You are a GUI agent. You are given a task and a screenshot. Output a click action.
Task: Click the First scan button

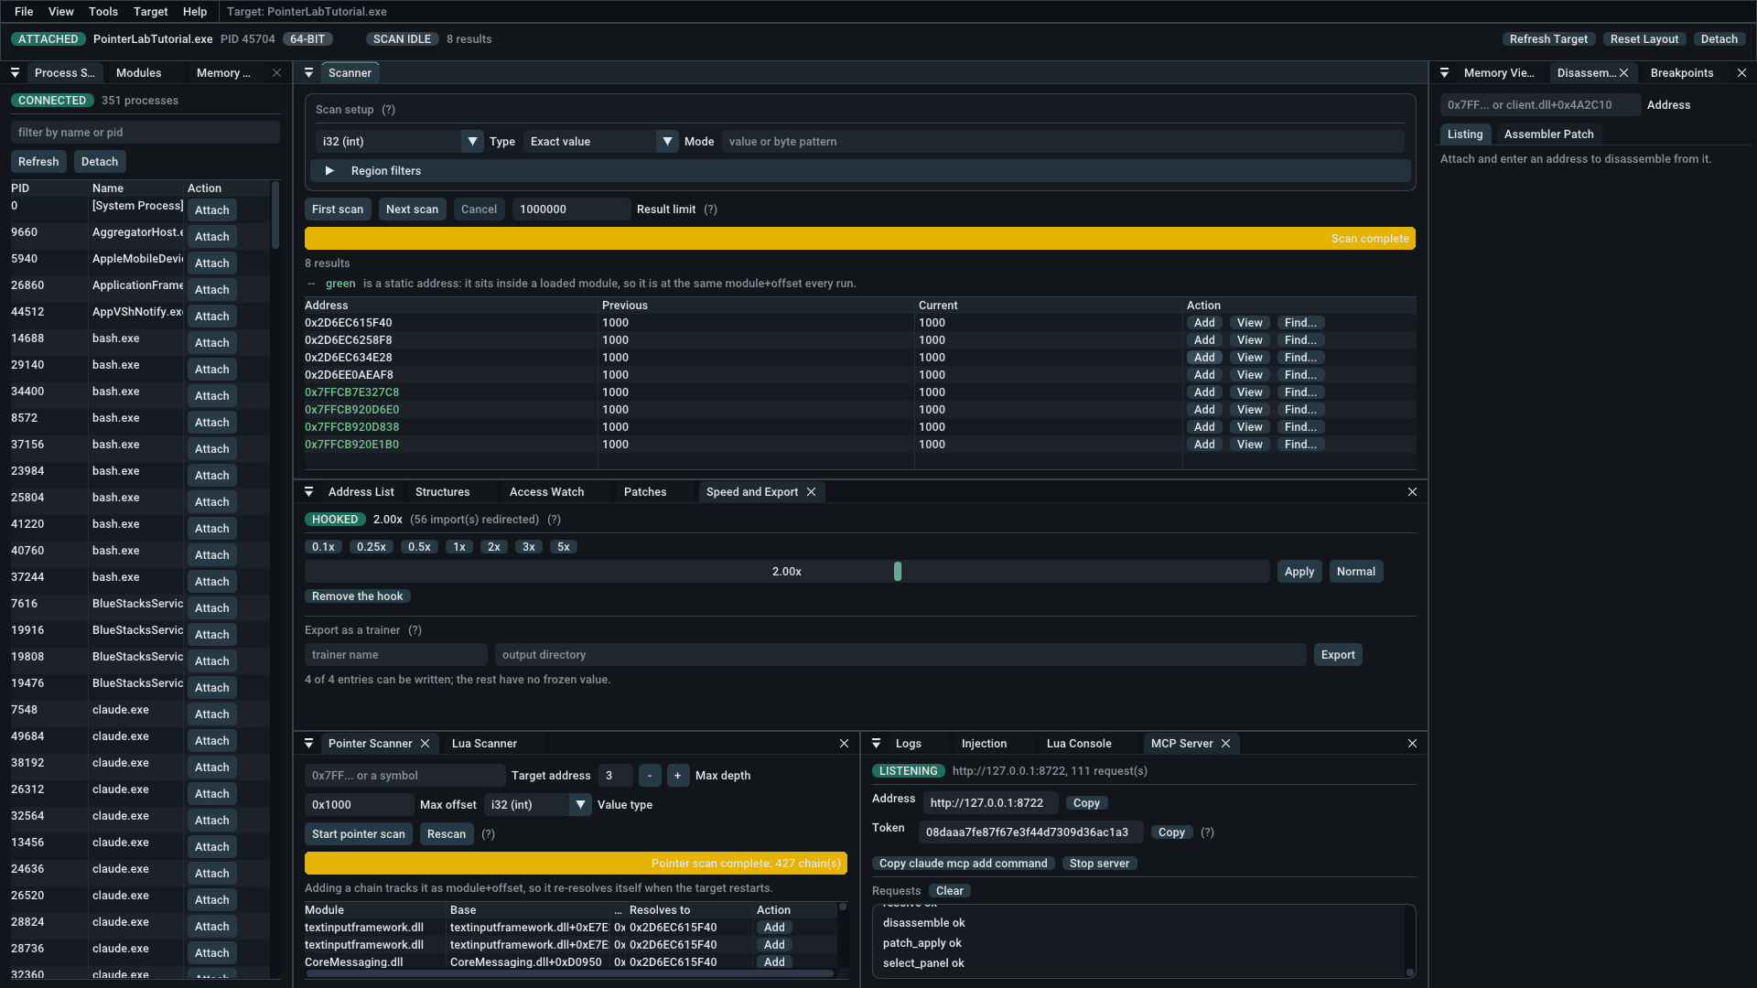tap(338, 209)
